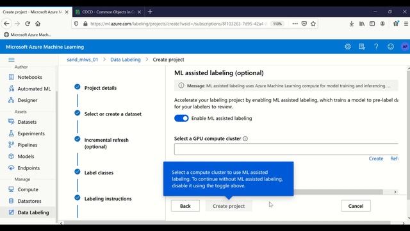Go to Incremental refresh step

tap(106, 143)
